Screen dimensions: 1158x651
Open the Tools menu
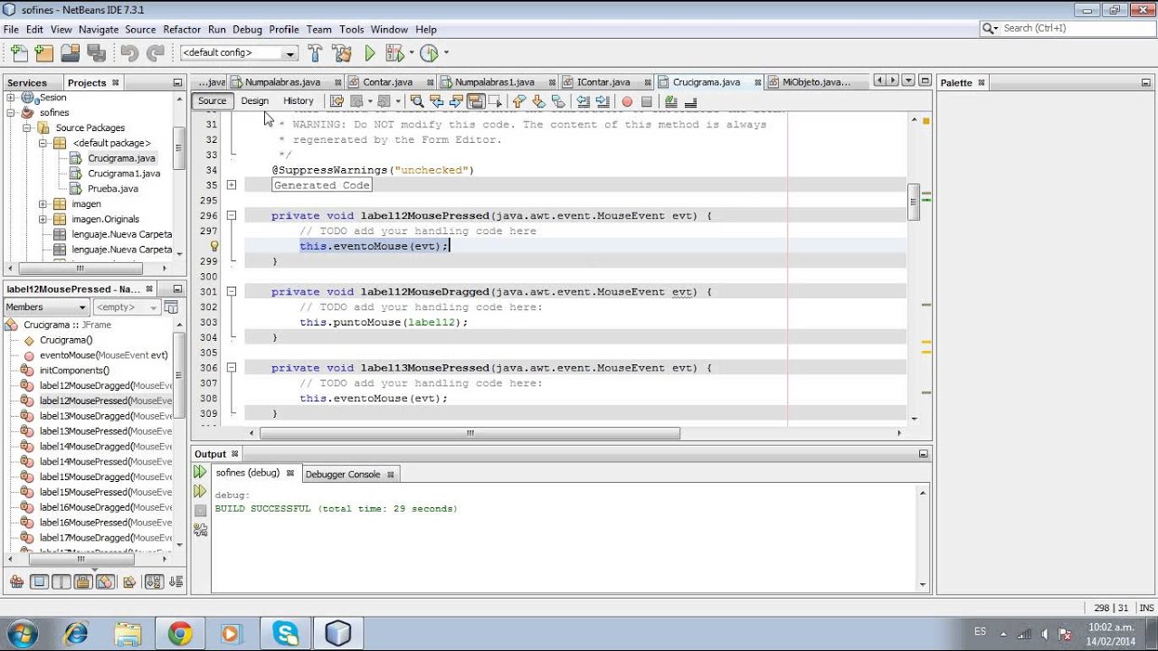[x=351, y=29]
